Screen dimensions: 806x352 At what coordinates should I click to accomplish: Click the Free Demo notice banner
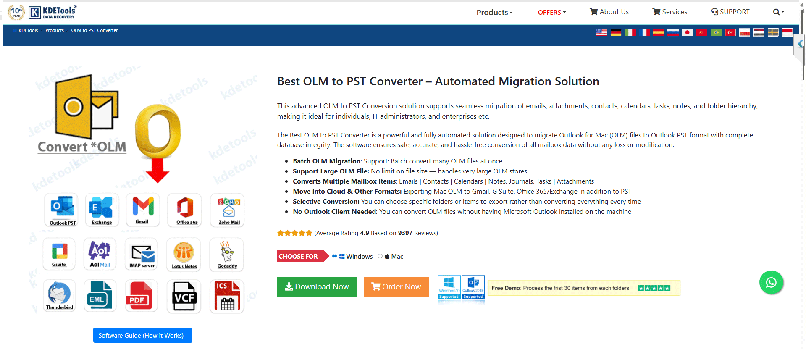click(x=584, y=288)
